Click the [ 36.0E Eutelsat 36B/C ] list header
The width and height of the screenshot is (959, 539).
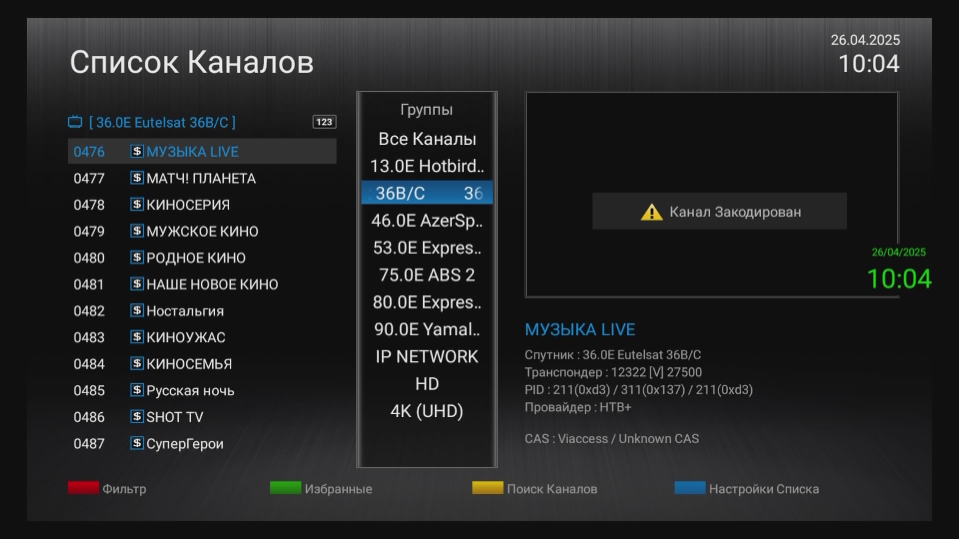162,122
